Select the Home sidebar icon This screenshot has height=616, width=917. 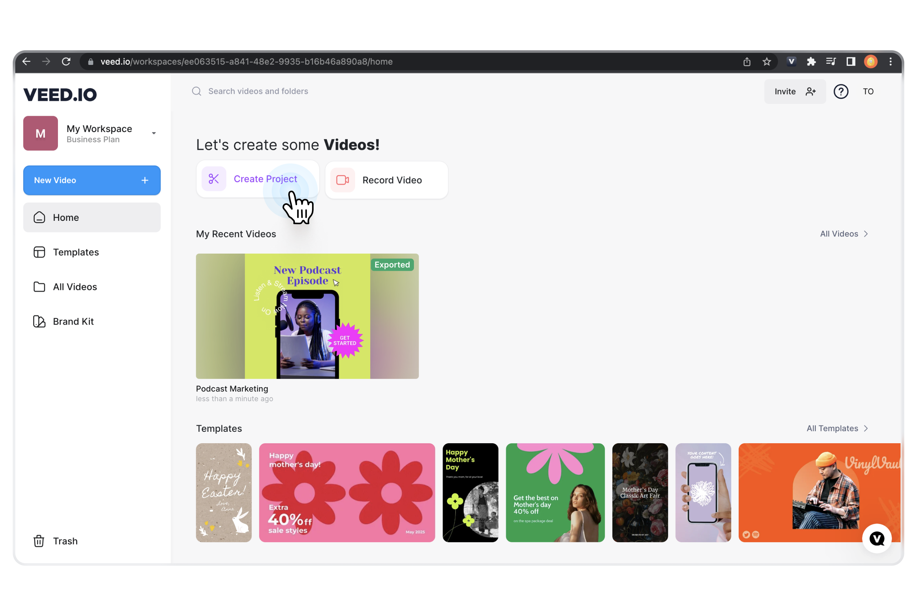[39, 217]
